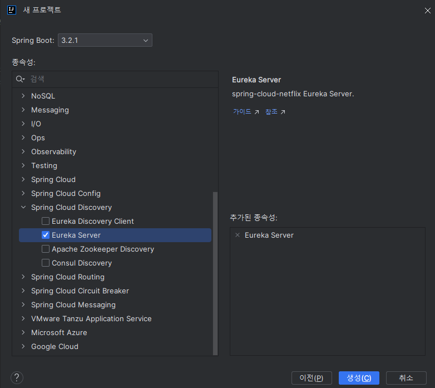Click the Apache Zookeeper Discovery label text
This screenshot has height=388, width=435.
point(103,249)
